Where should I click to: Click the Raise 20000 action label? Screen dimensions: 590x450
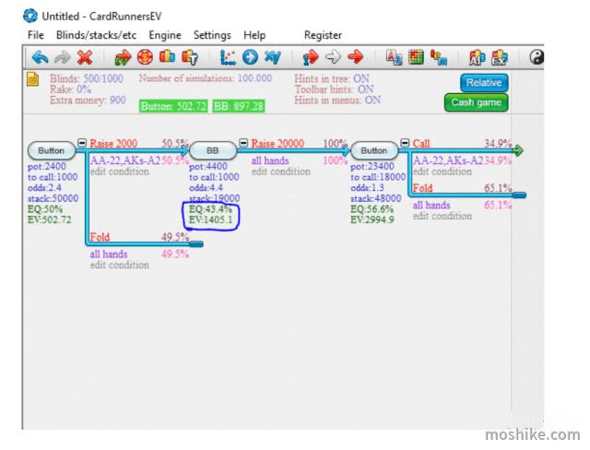(277, 143)
